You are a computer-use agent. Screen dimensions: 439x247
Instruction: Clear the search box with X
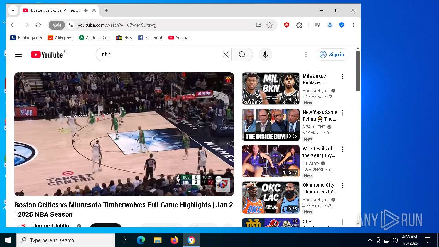[x=225, y=55]
